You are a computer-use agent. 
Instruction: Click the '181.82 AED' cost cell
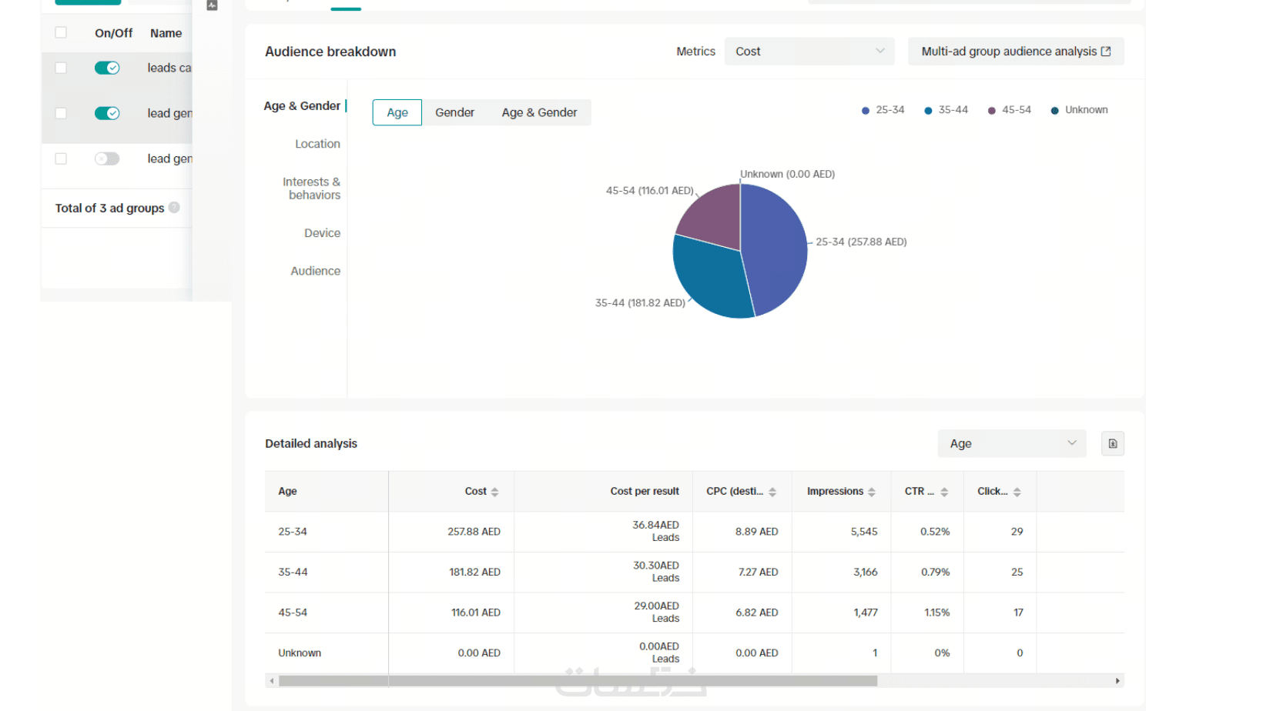pyautogui.click(x=474, y=572)
